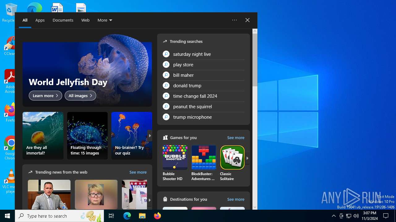Click See more for Trending news
Image resolution: width=396 pixels, height=222 pixels.
pyautogui.click(x=138, y=172)
